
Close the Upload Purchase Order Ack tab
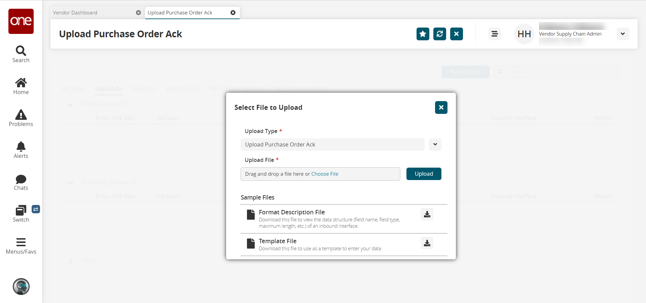click(x=233, y=13)
